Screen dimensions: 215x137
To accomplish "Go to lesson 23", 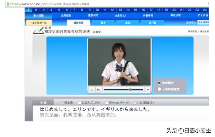I will [x=197, y=10].
